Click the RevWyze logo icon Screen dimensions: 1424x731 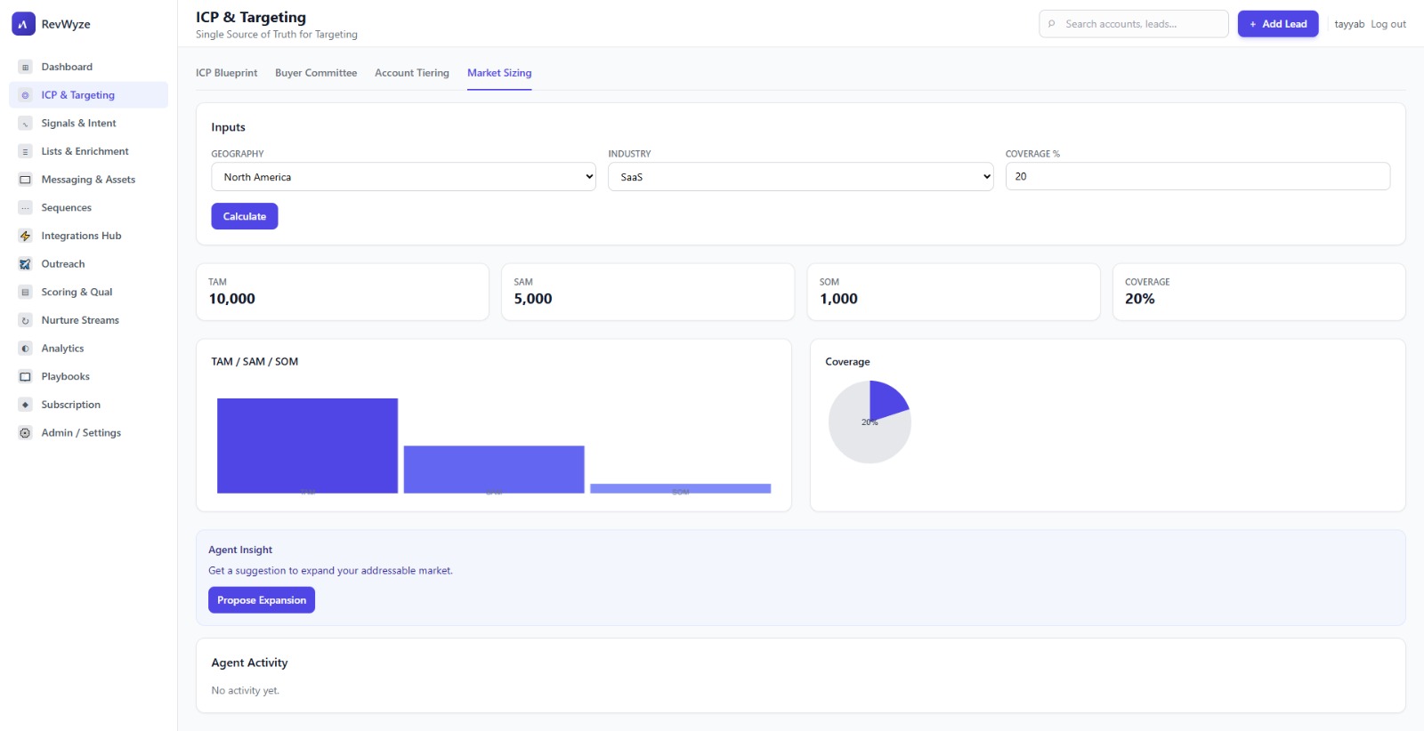click(23, 24)
